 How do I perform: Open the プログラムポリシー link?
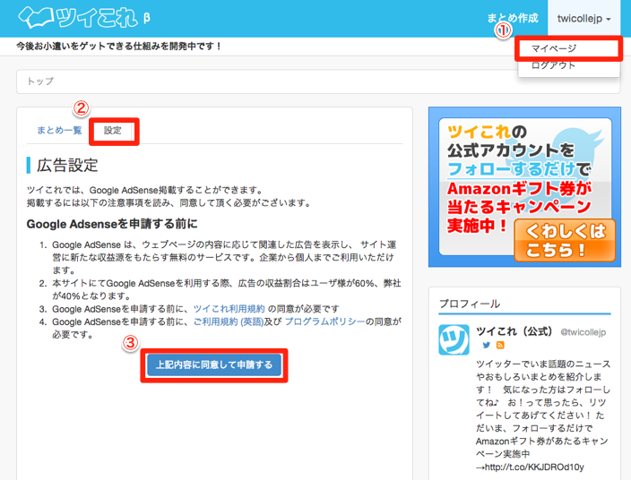pyautogui.click(x=324, y=321)
